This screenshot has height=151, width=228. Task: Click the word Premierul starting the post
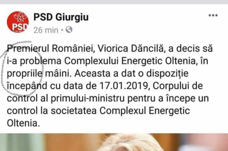tap(28, 48)
